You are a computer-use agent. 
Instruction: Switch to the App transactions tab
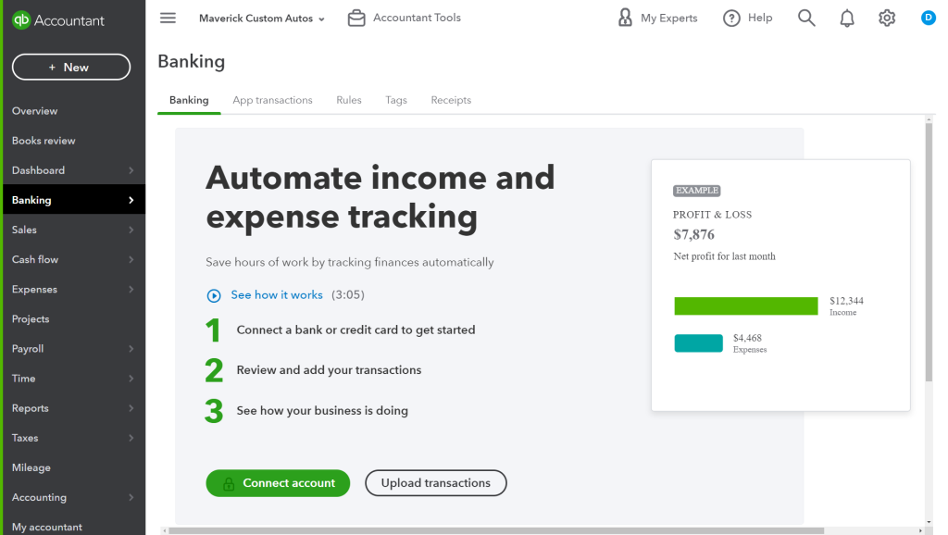tap(272, 100)
